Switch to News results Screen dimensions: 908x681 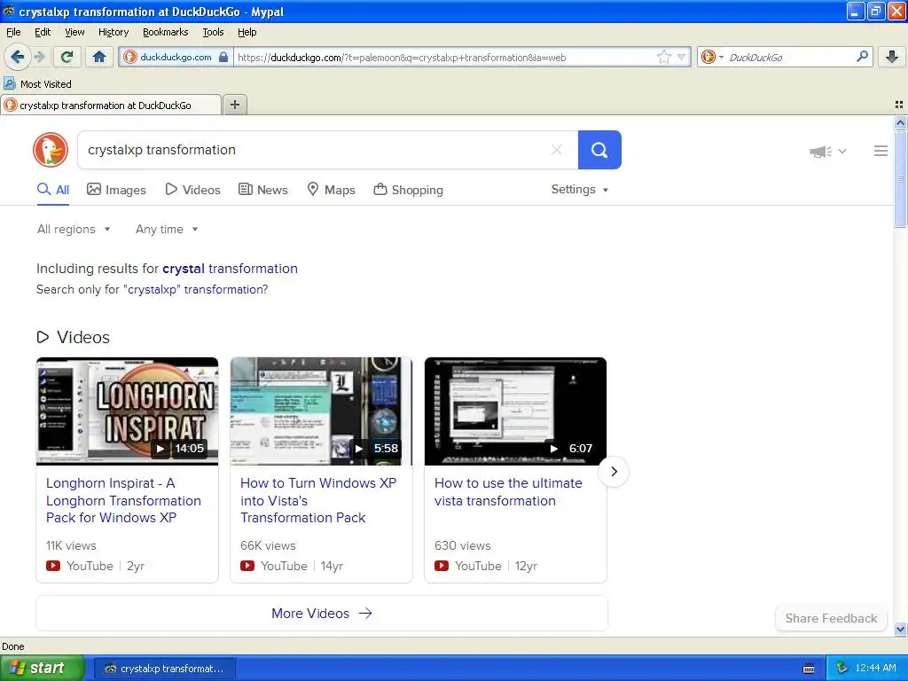coord(263,190)
